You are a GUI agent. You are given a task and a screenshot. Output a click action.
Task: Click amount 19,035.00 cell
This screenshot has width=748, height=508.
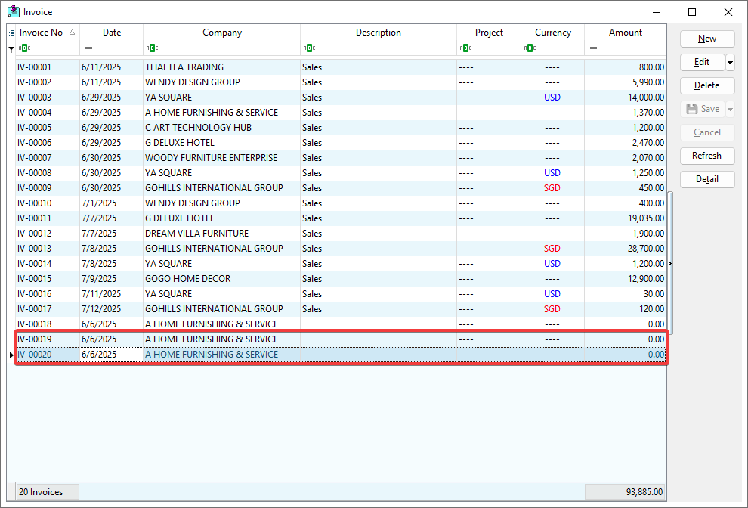coord(646,218)
